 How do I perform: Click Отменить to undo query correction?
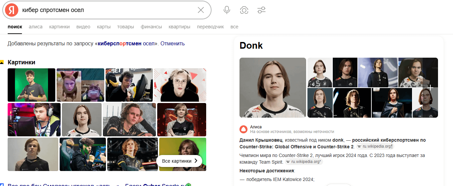point(173,44)
